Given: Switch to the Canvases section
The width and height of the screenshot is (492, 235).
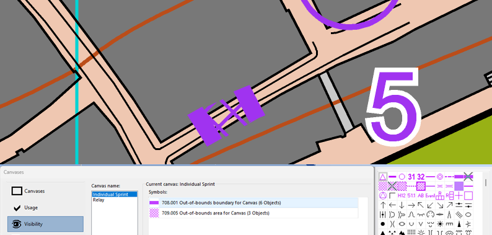Looking at the screenshot, I should [45, 191].
